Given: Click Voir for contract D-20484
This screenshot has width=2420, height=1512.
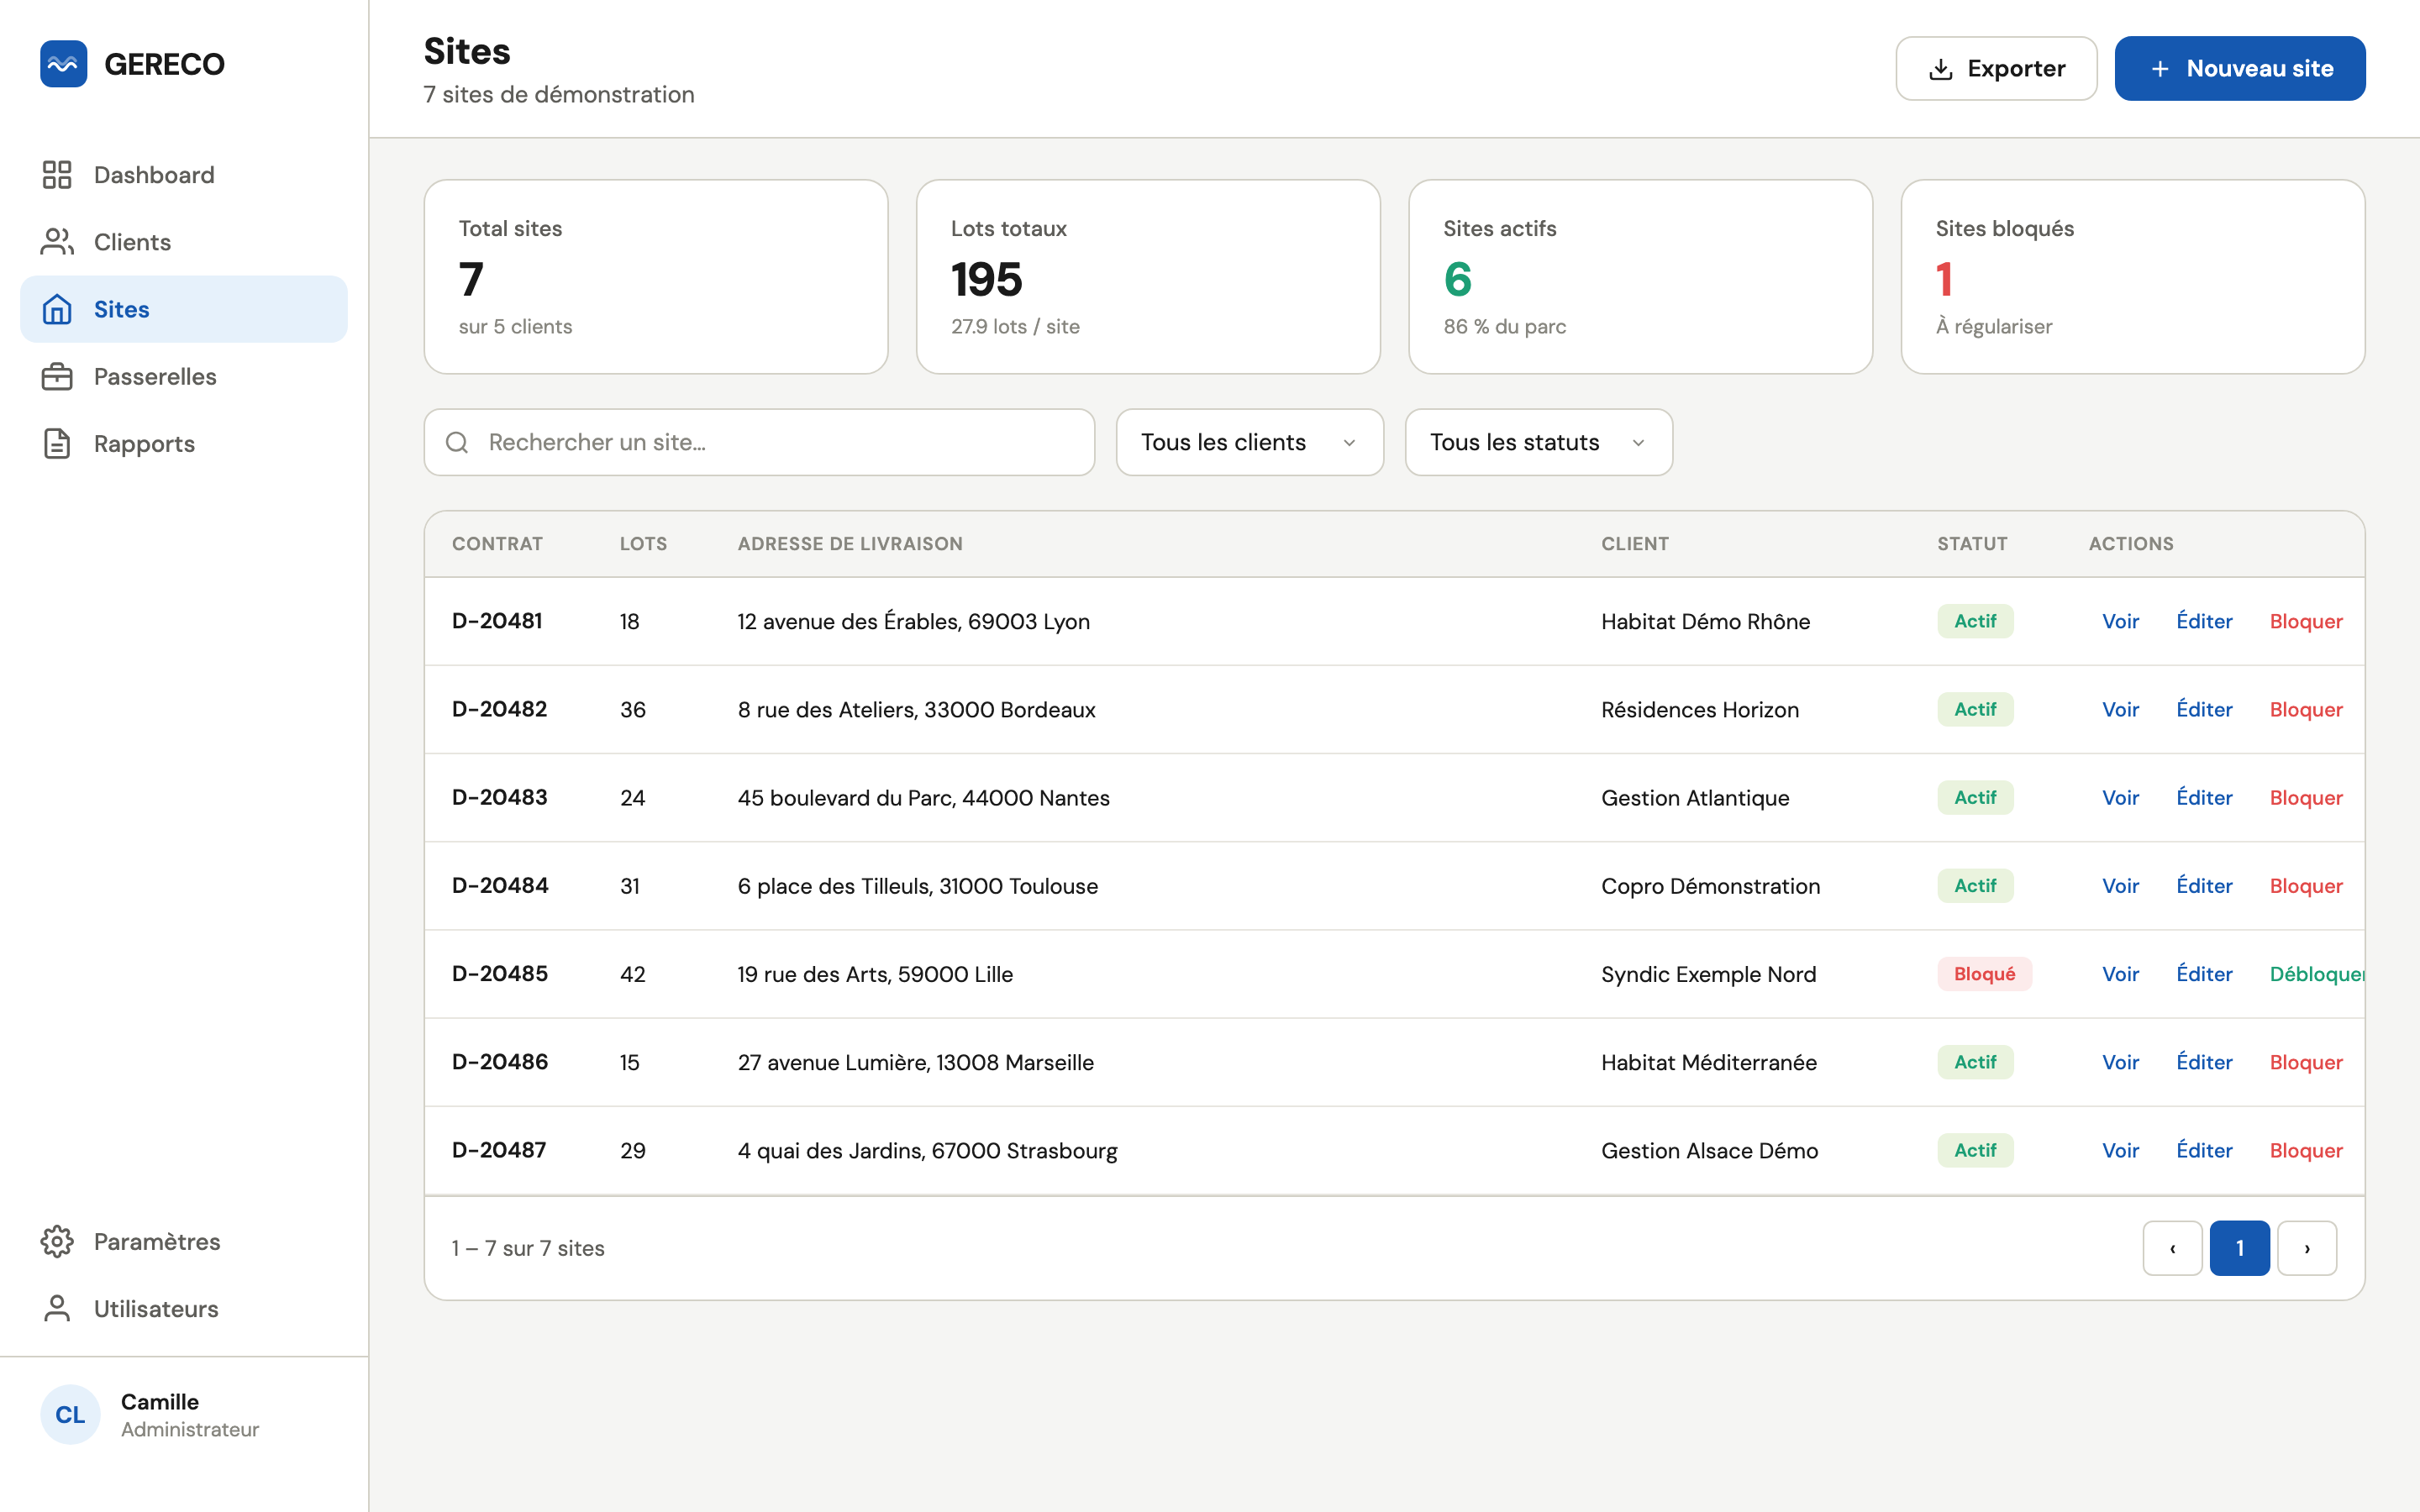Looking at the screenshot, I should pos(2120,886).
